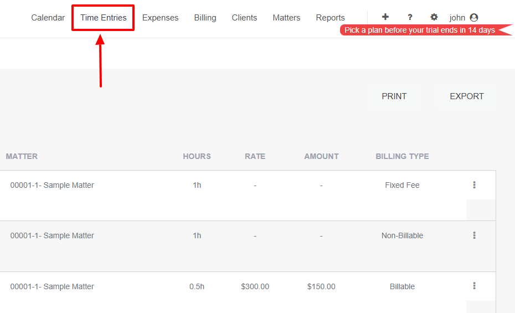Open the kebab menu for the Non-Billable entry

coord(474,235)
